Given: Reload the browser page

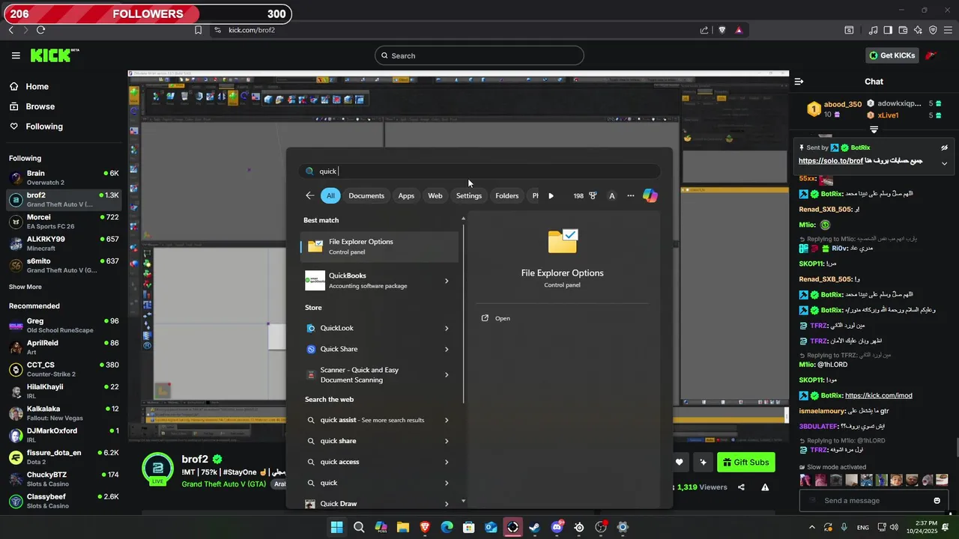Looking at the screenshot, I should (x=40, y=30).
